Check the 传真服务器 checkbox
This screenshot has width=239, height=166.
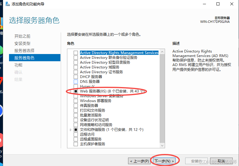(x=76, y=106)
